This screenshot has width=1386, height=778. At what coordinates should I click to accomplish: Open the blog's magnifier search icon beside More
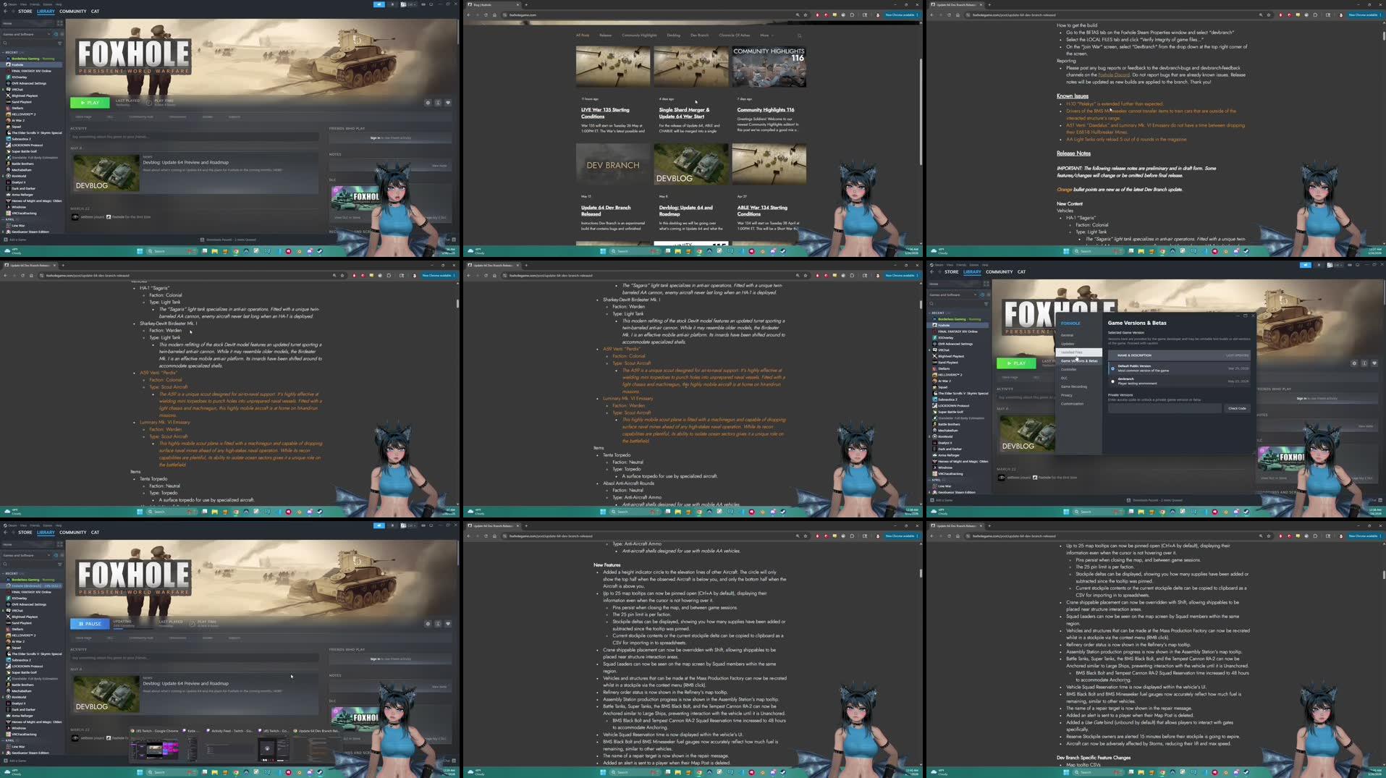coord(799,35)
